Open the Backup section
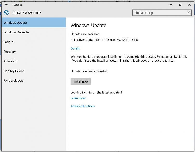This screenshot has height=152, width=195. [34, 42]
